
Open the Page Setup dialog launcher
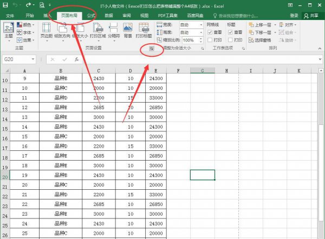point(152,49)
